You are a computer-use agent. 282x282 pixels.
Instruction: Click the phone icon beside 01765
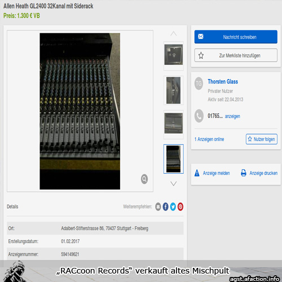pos(199,116)
